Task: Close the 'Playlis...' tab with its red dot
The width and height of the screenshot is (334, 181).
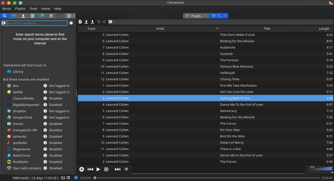Action: 206,16
